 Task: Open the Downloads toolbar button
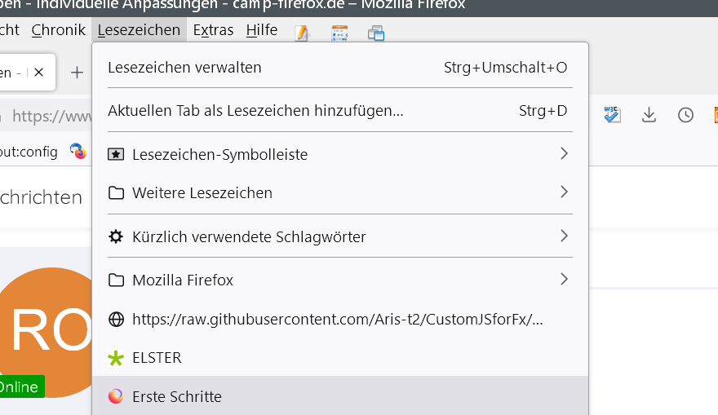[x=649, y=115]
